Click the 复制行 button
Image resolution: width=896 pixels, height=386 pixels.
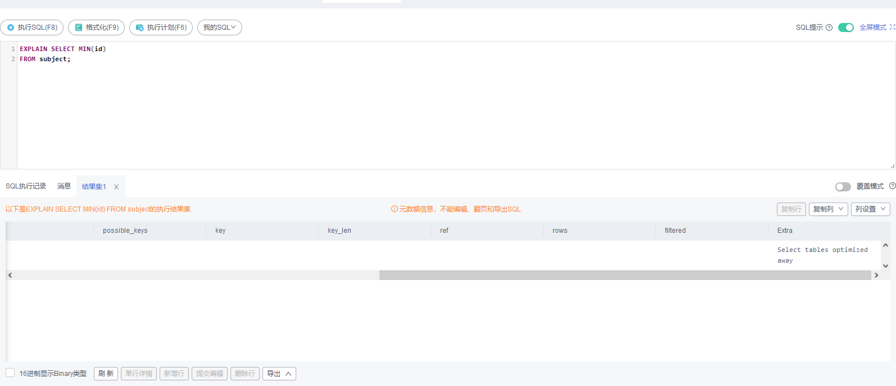pos(791,209)
